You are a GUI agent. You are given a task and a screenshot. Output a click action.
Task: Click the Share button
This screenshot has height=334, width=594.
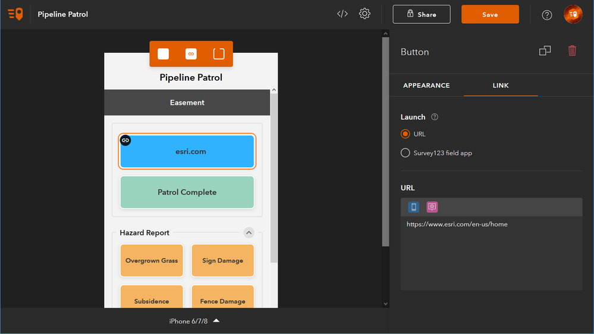(x=421, y=14)
